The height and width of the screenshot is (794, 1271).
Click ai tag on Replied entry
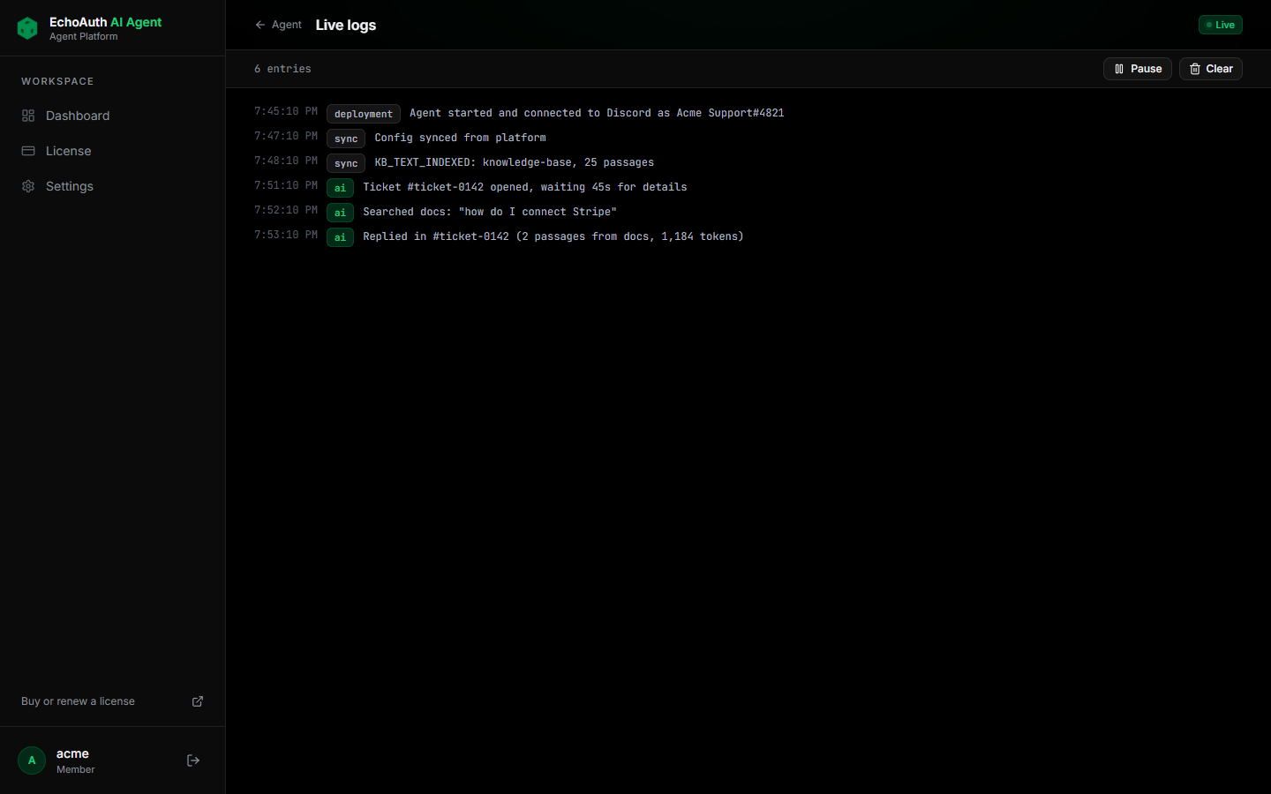(340, 237)
